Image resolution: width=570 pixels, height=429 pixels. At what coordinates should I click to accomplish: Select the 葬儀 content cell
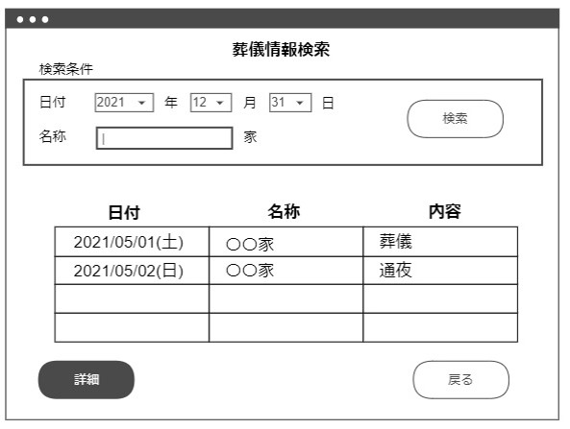440,242
